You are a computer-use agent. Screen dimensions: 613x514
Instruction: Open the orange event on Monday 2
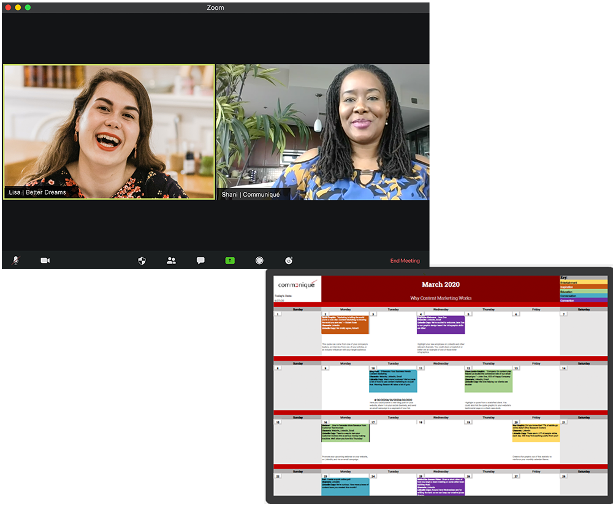tap(345, 325)
